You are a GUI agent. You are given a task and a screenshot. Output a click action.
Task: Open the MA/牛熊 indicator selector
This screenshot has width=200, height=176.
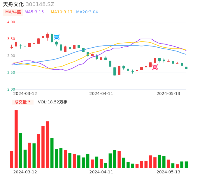[13, 12]
